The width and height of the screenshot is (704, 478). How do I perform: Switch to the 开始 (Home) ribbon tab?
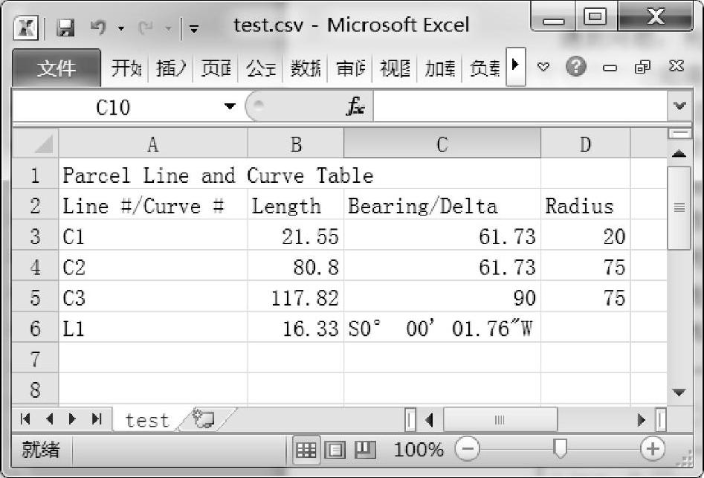(126, 68)
